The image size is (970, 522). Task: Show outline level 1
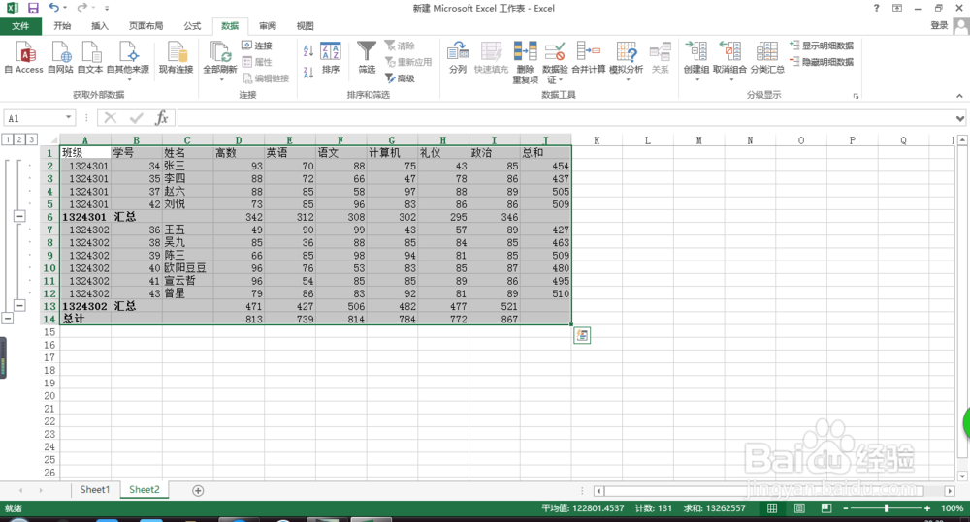click(8, 139)
